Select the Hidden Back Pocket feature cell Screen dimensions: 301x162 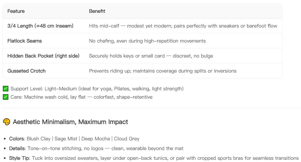[x=43, y=56]
